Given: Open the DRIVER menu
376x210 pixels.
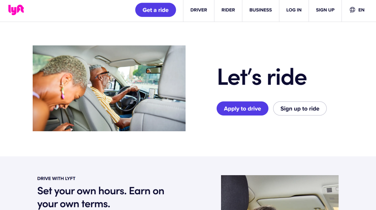Looking at the screenshot, I should [x=199, y=10].
